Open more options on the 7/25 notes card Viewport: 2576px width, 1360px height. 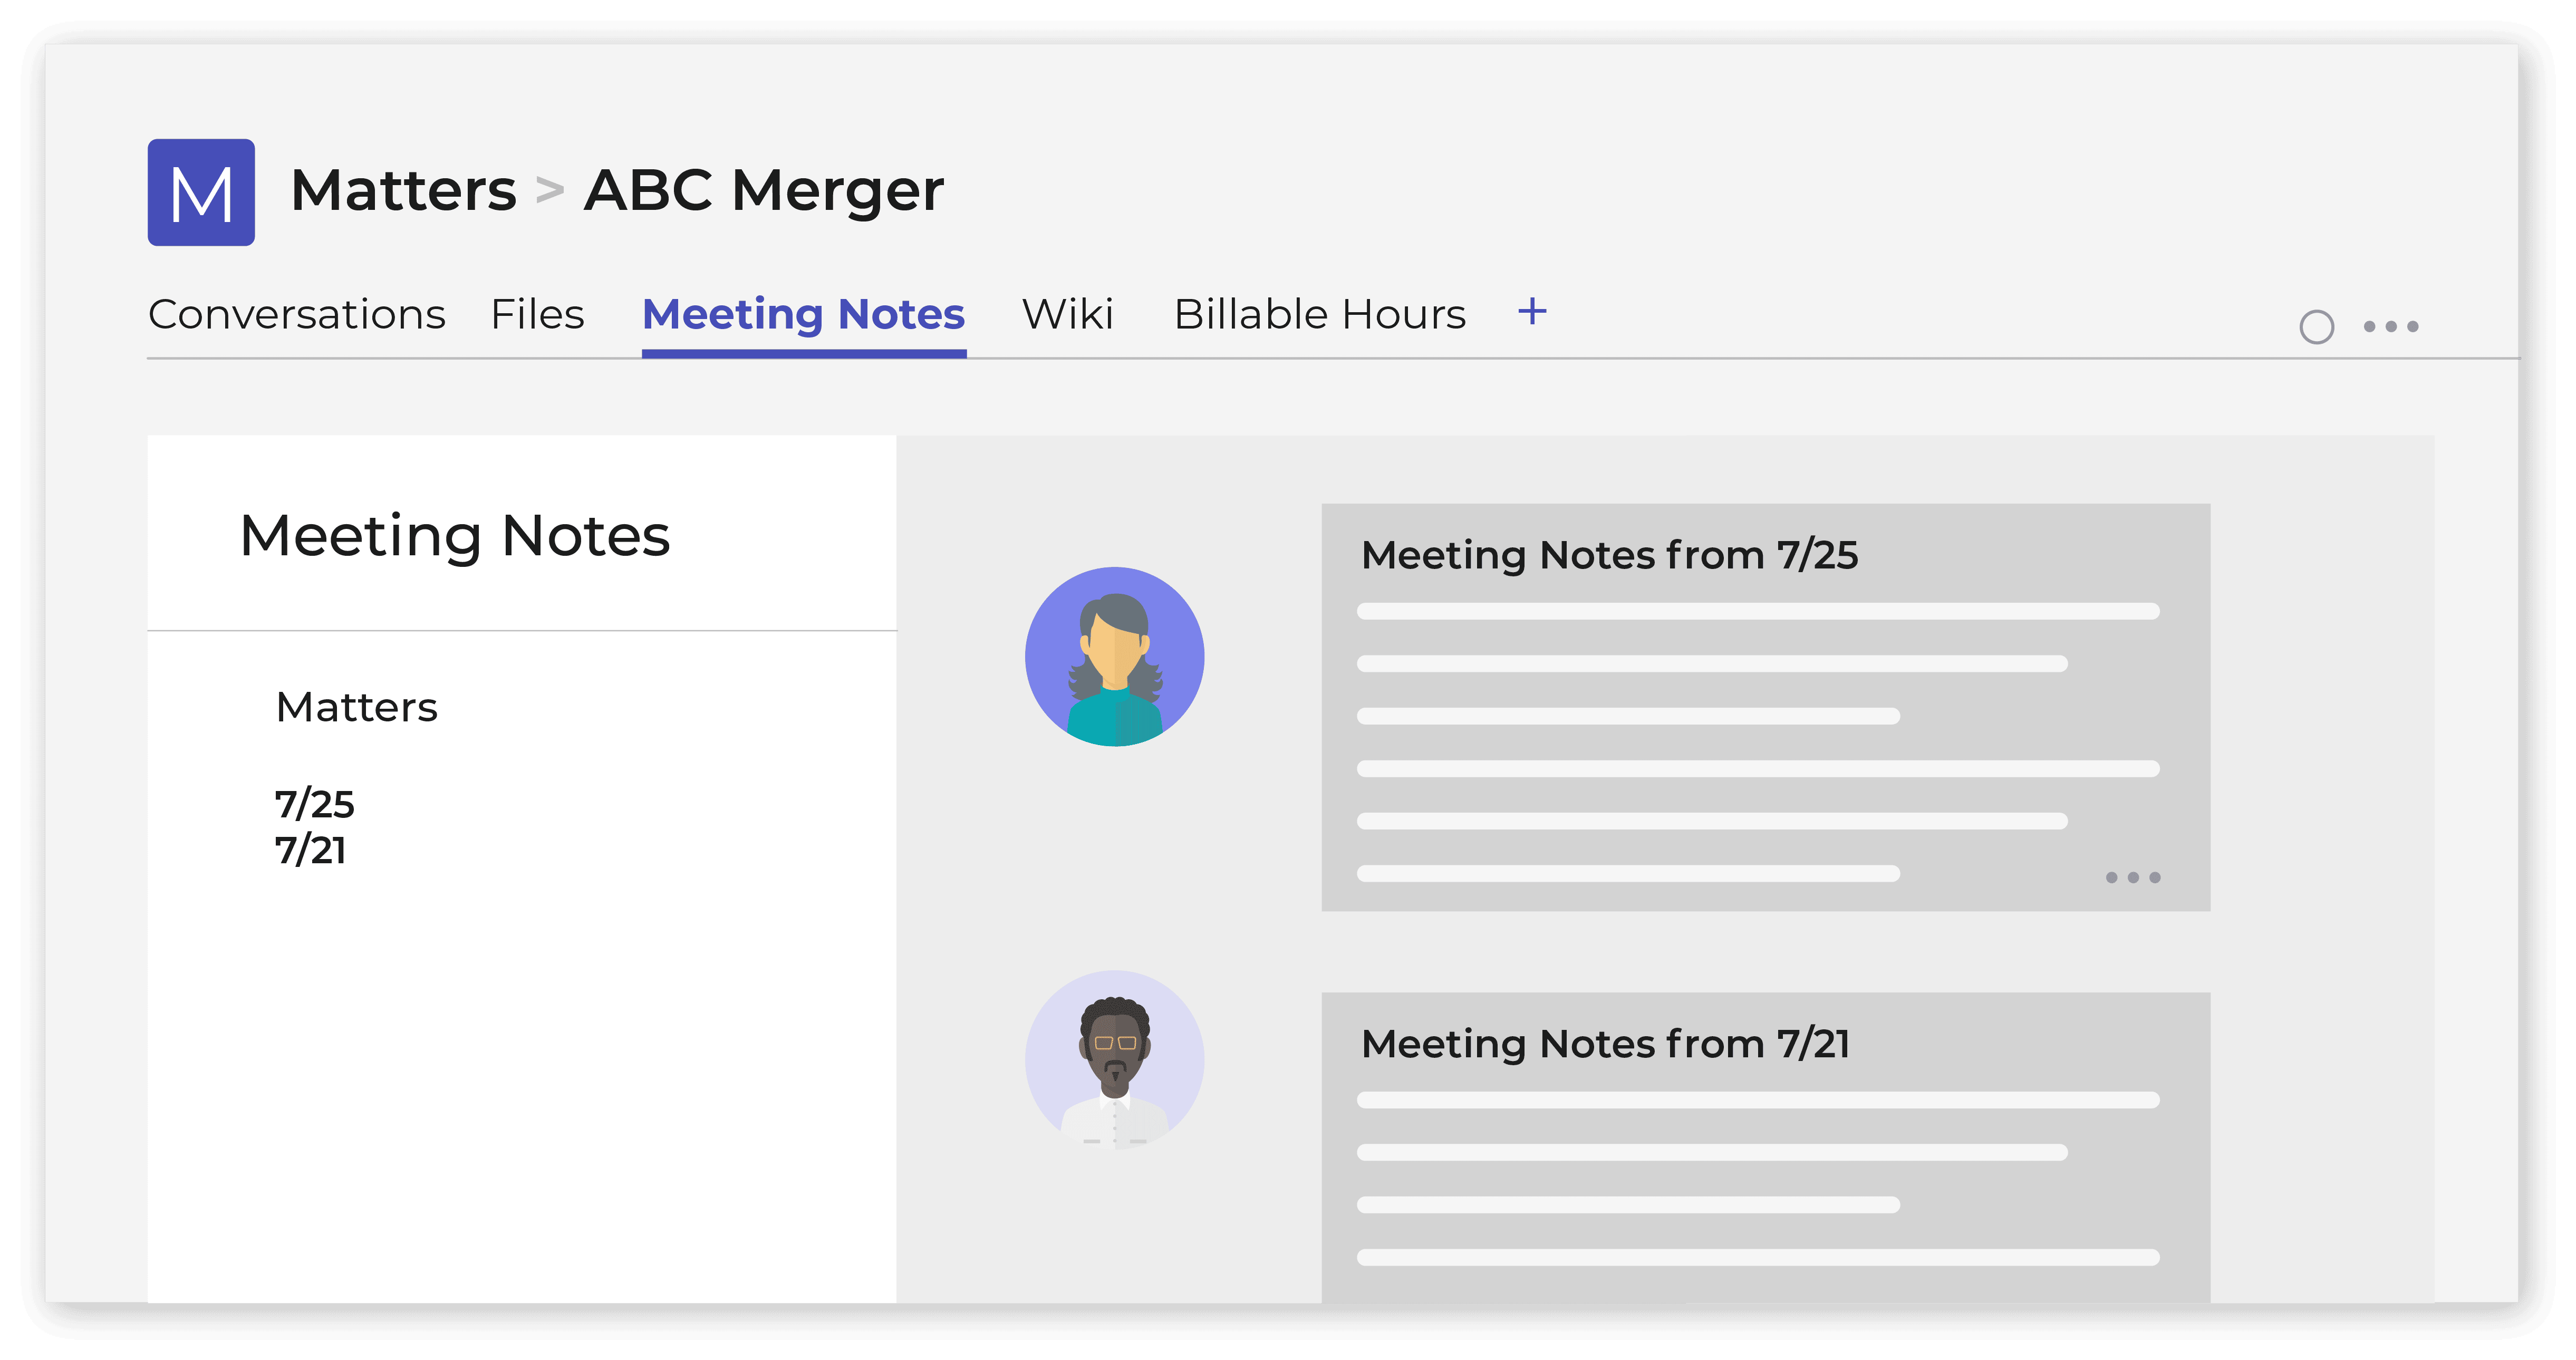(x=2133, y=877)
